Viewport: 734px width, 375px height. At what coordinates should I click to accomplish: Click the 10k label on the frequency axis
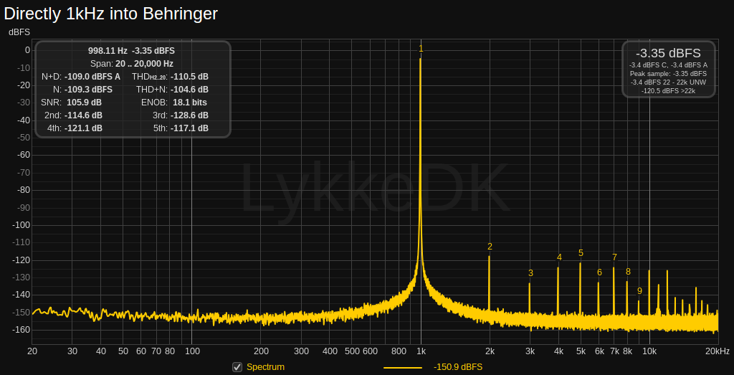[x=649, y=351]
